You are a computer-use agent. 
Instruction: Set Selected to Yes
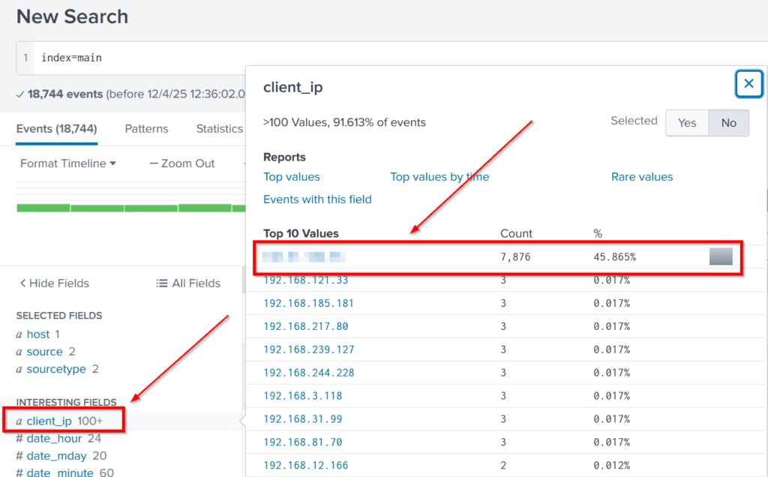click(687, 123)
